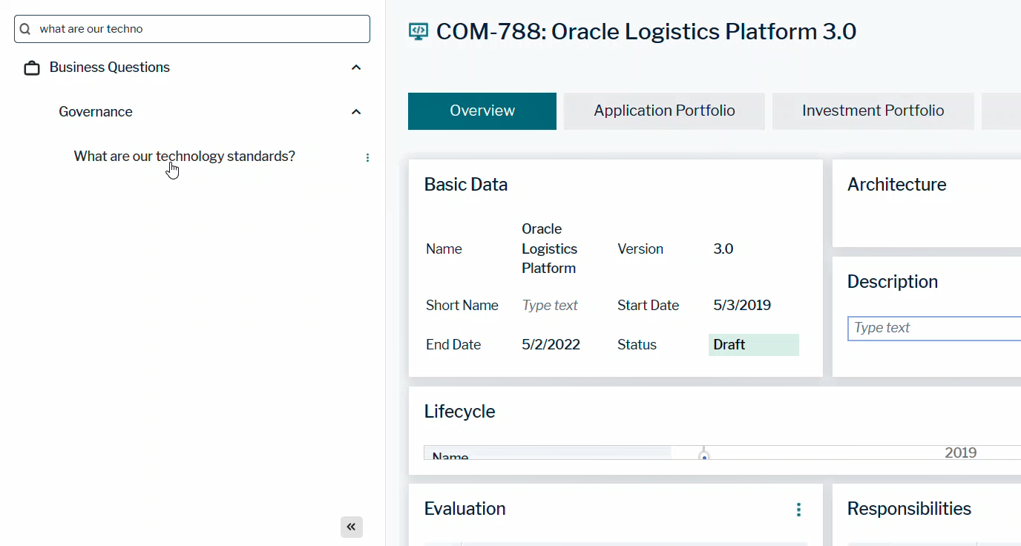Switch to the Overview tab

tap(482, 111)
